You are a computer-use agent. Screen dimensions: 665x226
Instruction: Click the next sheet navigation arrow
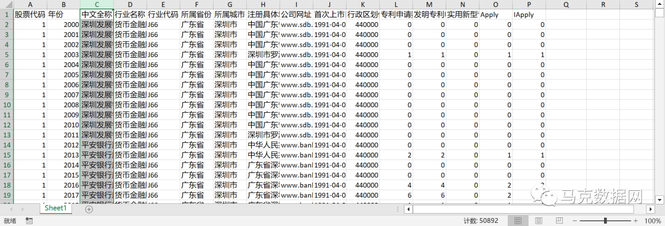click(23, 209)
